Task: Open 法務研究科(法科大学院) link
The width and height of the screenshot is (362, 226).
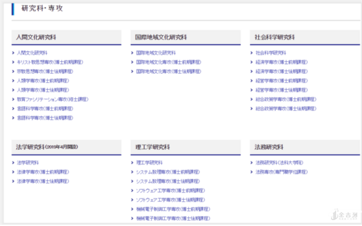Action: pos(279,163)
